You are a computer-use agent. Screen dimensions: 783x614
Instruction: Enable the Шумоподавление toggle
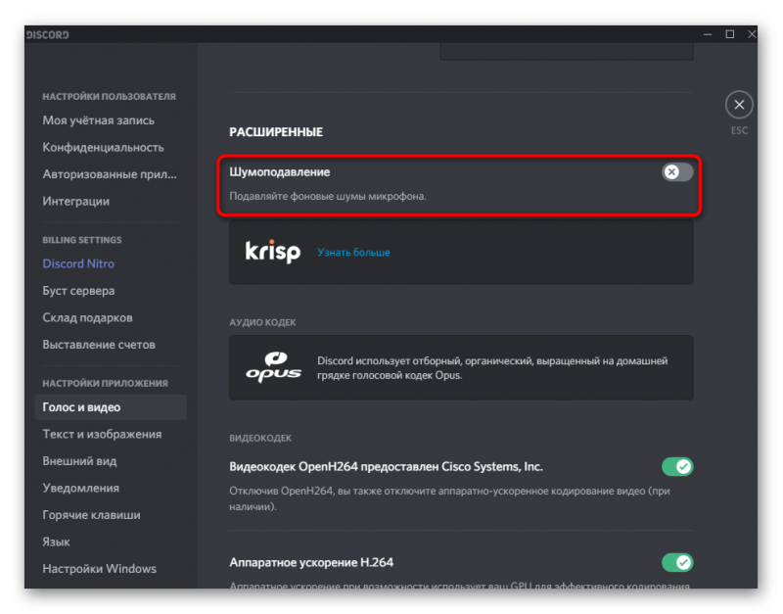[677, 171]
